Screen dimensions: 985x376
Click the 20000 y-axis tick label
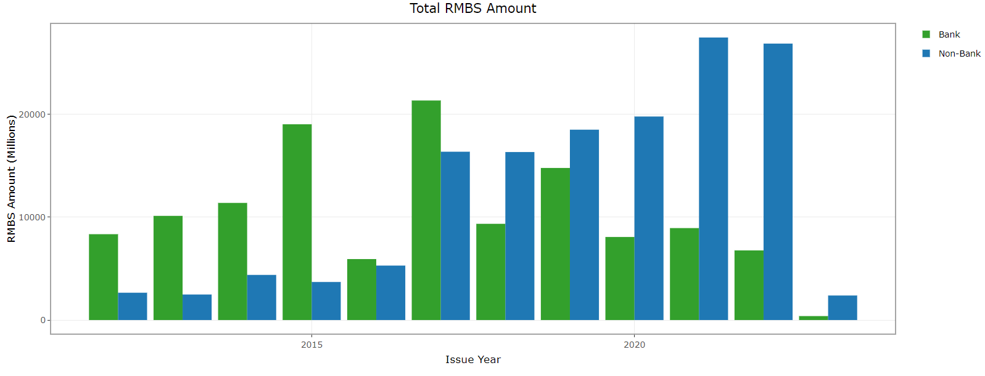[x=32, y=114]
